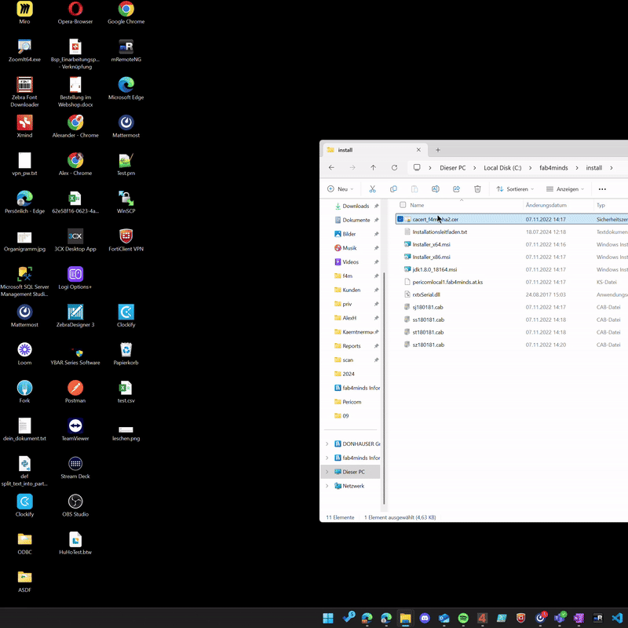Open Spotify from the taskbar
This screenshot has height=628, width=628.
(x=462, y=618)
